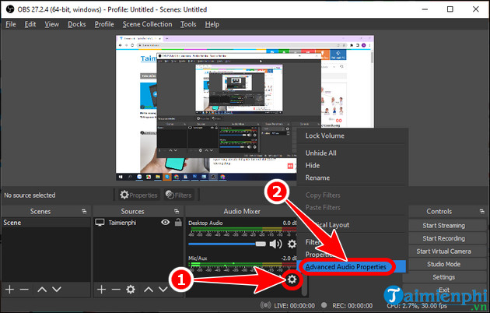This screenshot has height=313, width=490.
Task: Remove source with minus icon
Action: (116, 289)
